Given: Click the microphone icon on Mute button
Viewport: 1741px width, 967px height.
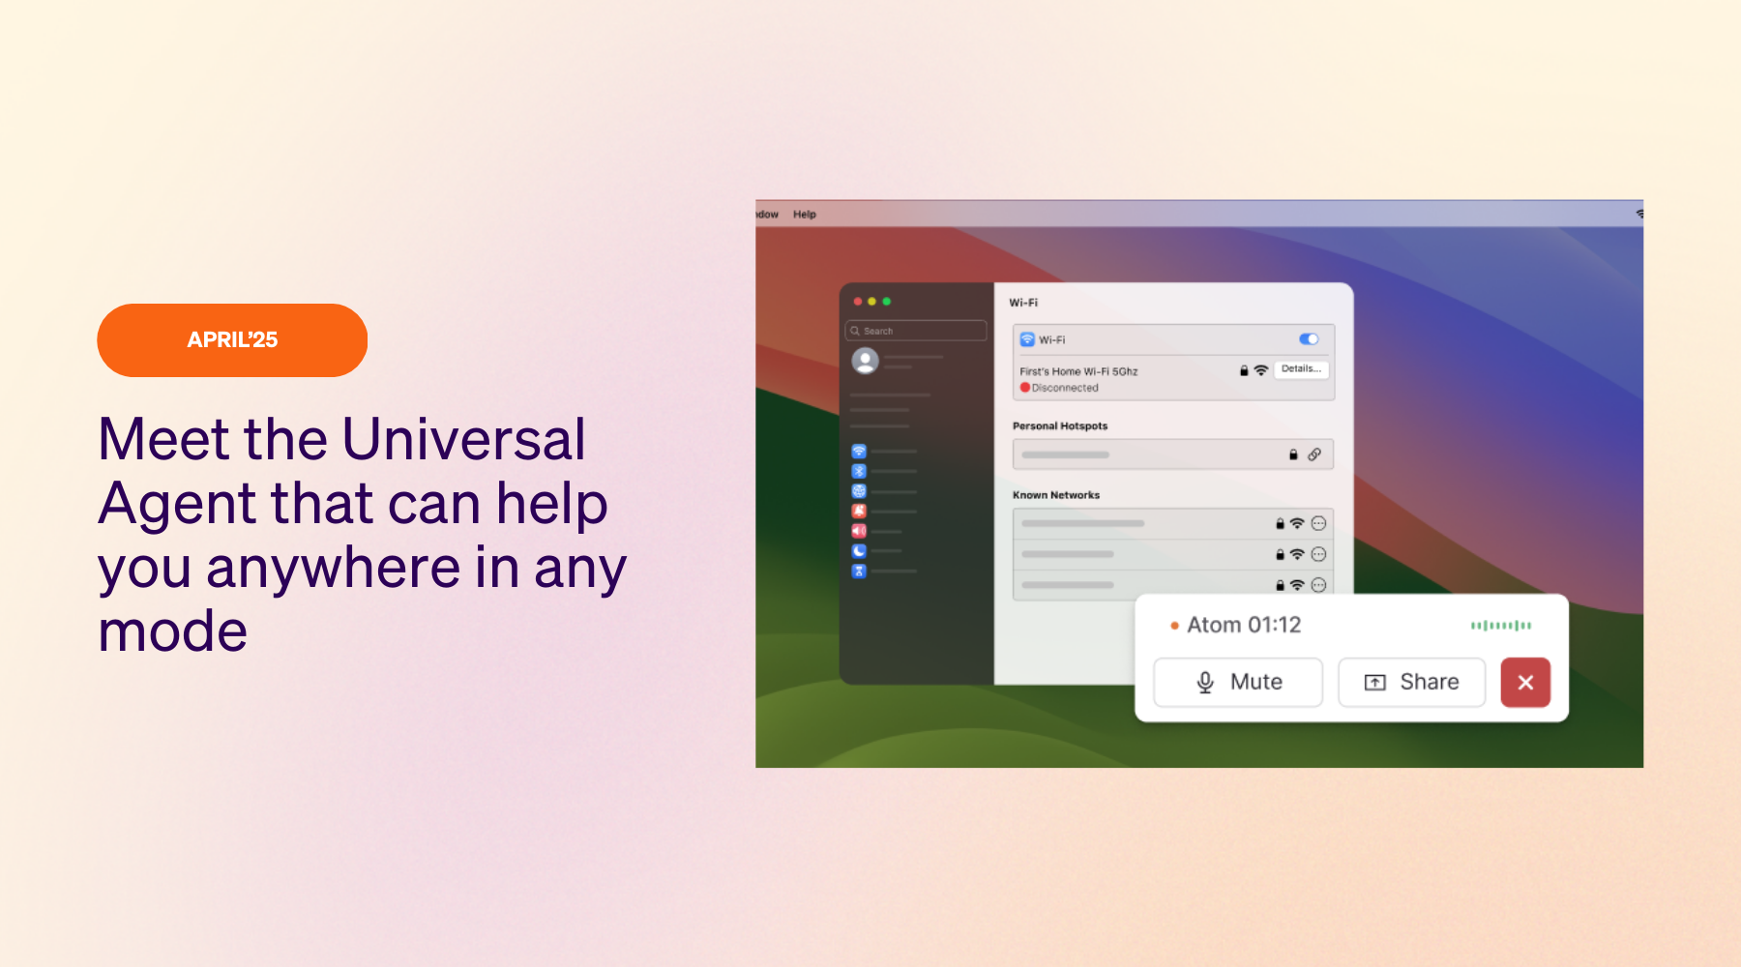Looking at the screenshot, I should (x=1205, y=683).
